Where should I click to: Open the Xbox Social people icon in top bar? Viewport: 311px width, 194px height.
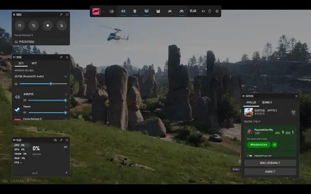[x=170, y=11]
